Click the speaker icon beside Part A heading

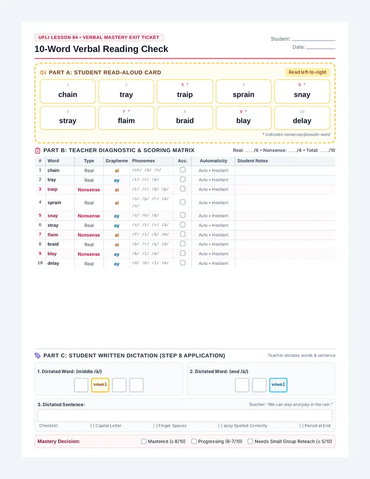click(x=43, y=72)
